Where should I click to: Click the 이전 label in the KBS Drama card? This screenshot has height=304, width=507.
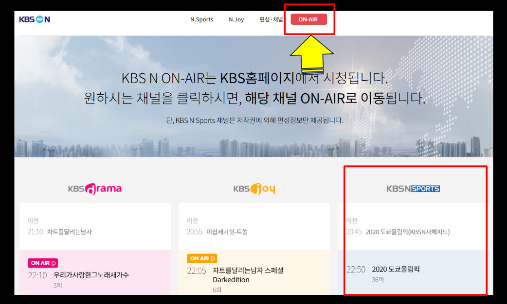(x=33, y=221)
